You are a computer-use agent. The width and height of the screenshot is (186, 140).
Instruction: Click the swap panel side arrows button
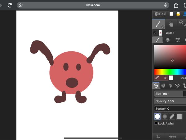[158, 137]
